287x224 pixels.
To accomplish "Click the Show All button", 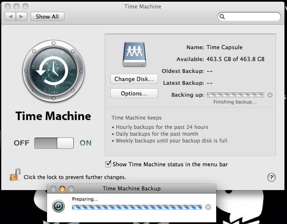I will pyautogui.click(x=47, y=17).
